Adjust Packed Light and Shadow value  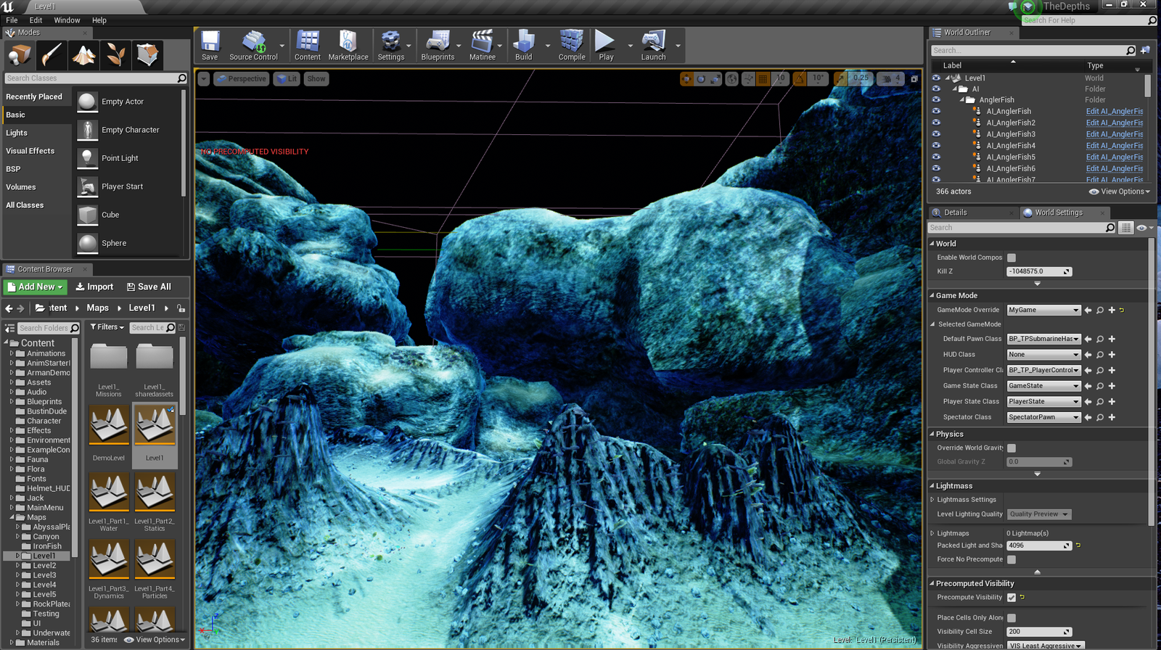(1039, 546)
